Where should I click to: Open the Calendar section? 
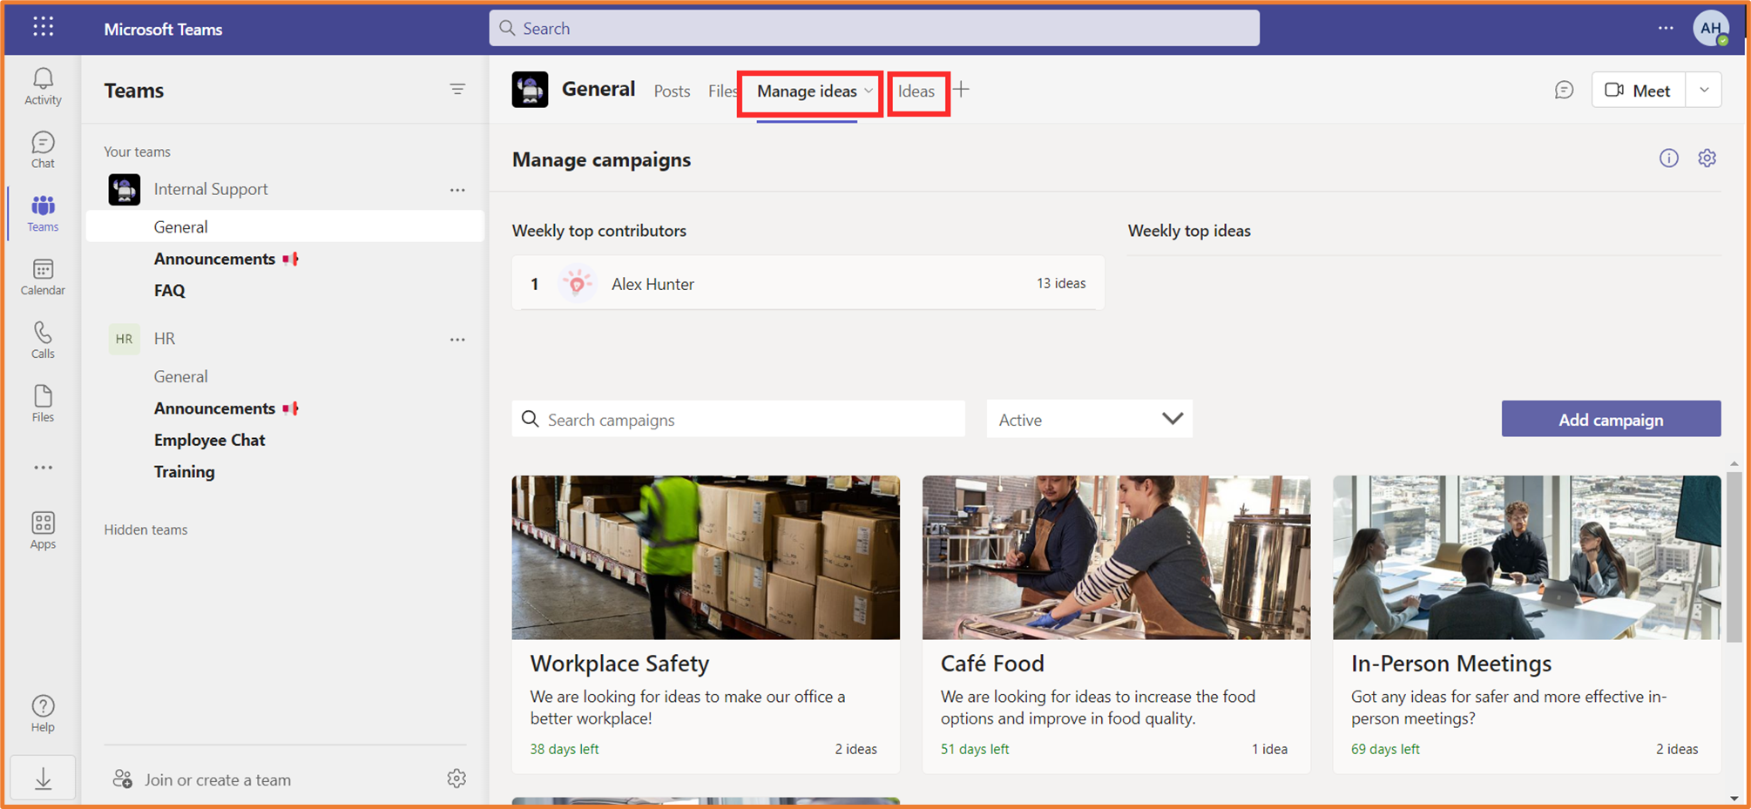tap(42, 276)
